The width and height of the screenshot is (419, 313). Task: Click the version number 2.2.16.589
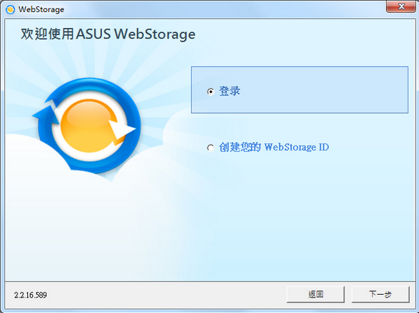click(x=30, y=295)
